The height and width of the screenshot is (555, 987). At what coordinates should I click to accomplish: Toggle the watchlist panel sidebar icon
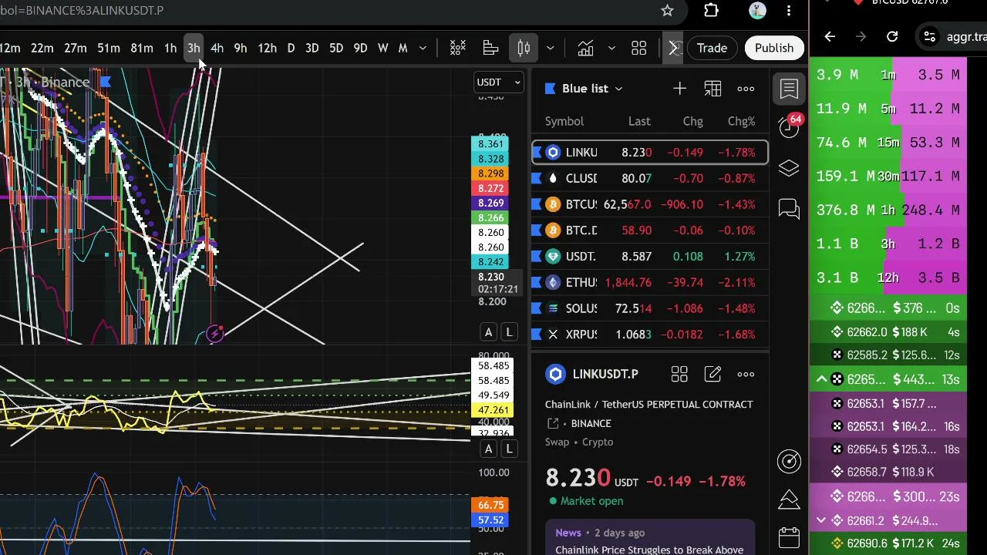(x=789, y=89)
